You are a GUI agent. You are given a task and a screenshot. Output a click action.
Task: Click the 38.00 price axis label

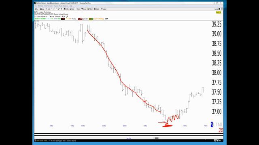(x=217, y=72)
